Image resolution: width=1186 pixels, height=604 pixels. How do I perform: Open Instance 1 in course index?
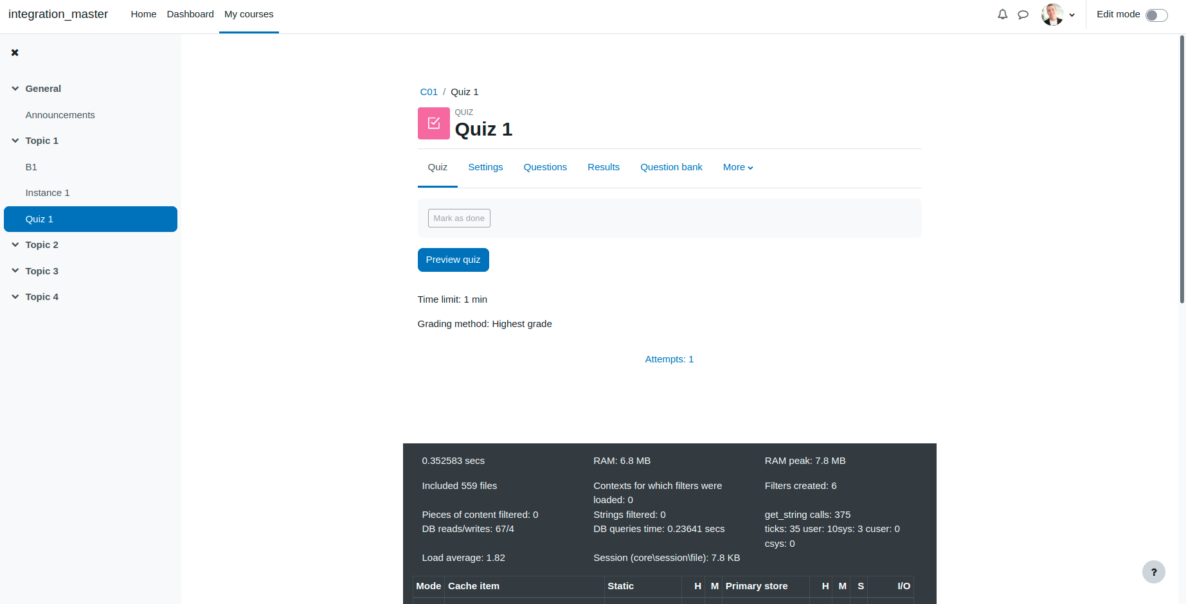click(48, 193)
